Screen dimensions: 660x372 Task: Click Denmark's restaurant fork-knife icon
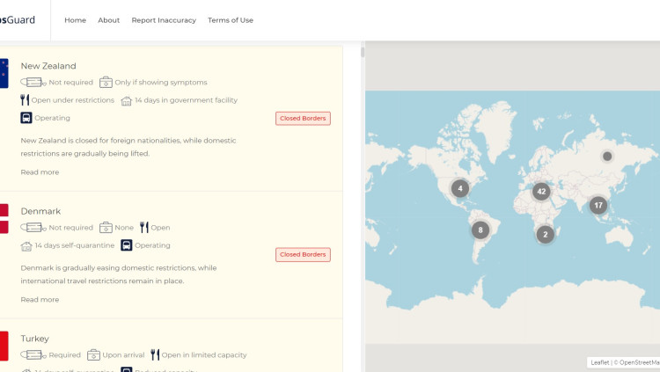click(x=143, y=228)
